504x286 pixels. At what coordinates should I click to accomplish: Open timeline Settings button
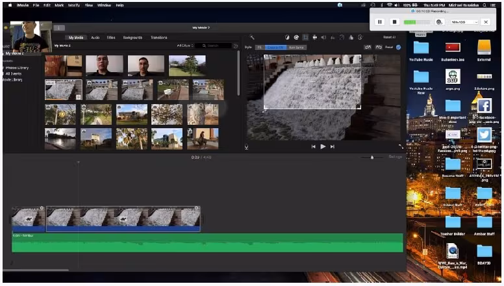[396, 157]
